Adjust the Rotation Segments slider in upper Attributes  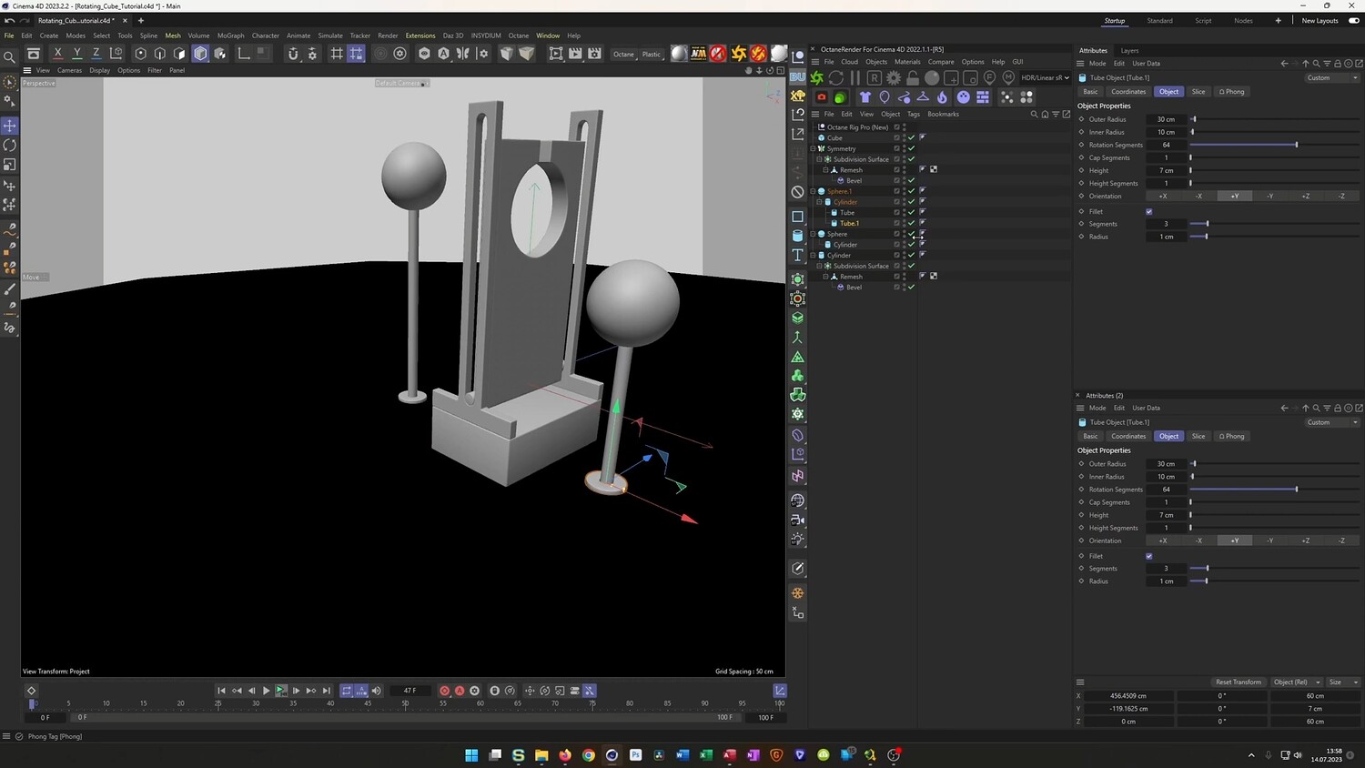tap(1296, 145)
